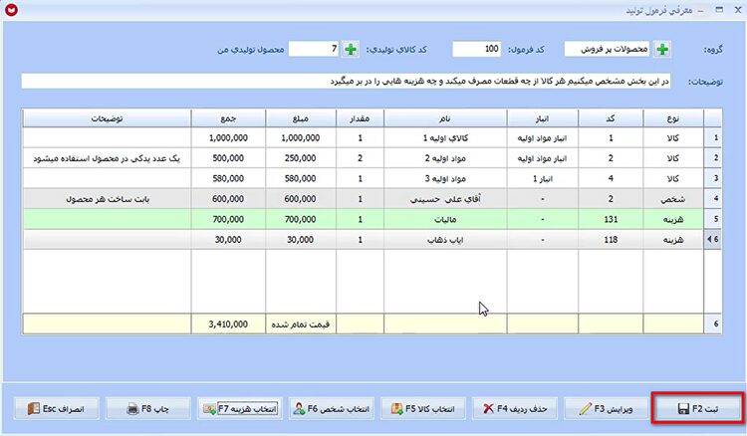Click the amount cell 700,000 in مبلغ column
The image size is (747, 436).
(x=301, y=219)
